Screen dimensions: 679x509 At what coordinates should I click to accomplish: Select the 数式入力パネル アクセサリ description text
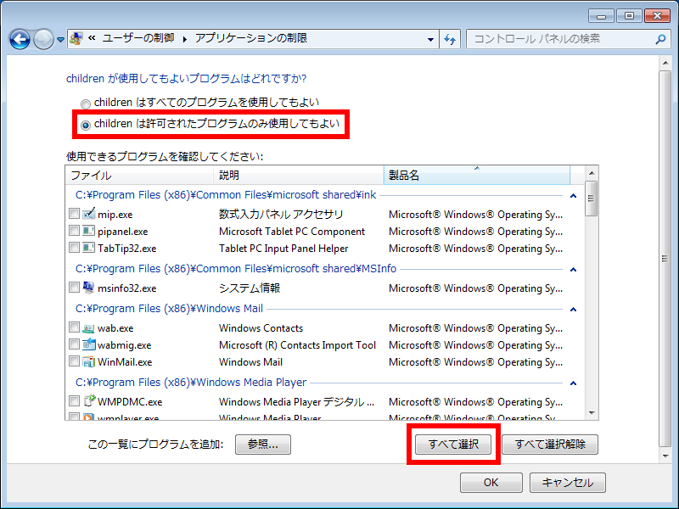281,215
